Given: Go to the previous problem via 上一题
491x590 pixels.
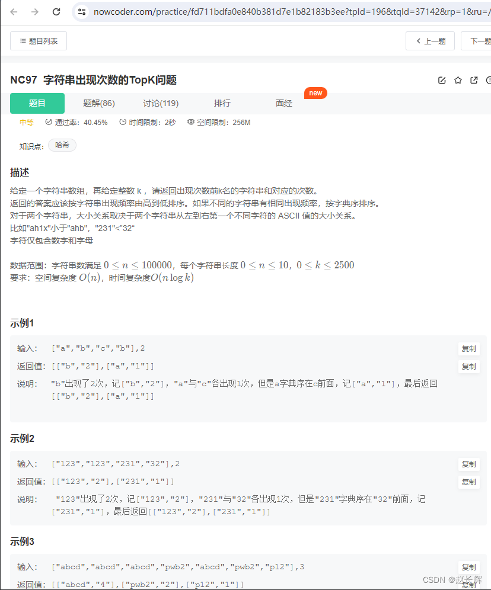Looking at the screenshot, I should [x=430, y=41].
